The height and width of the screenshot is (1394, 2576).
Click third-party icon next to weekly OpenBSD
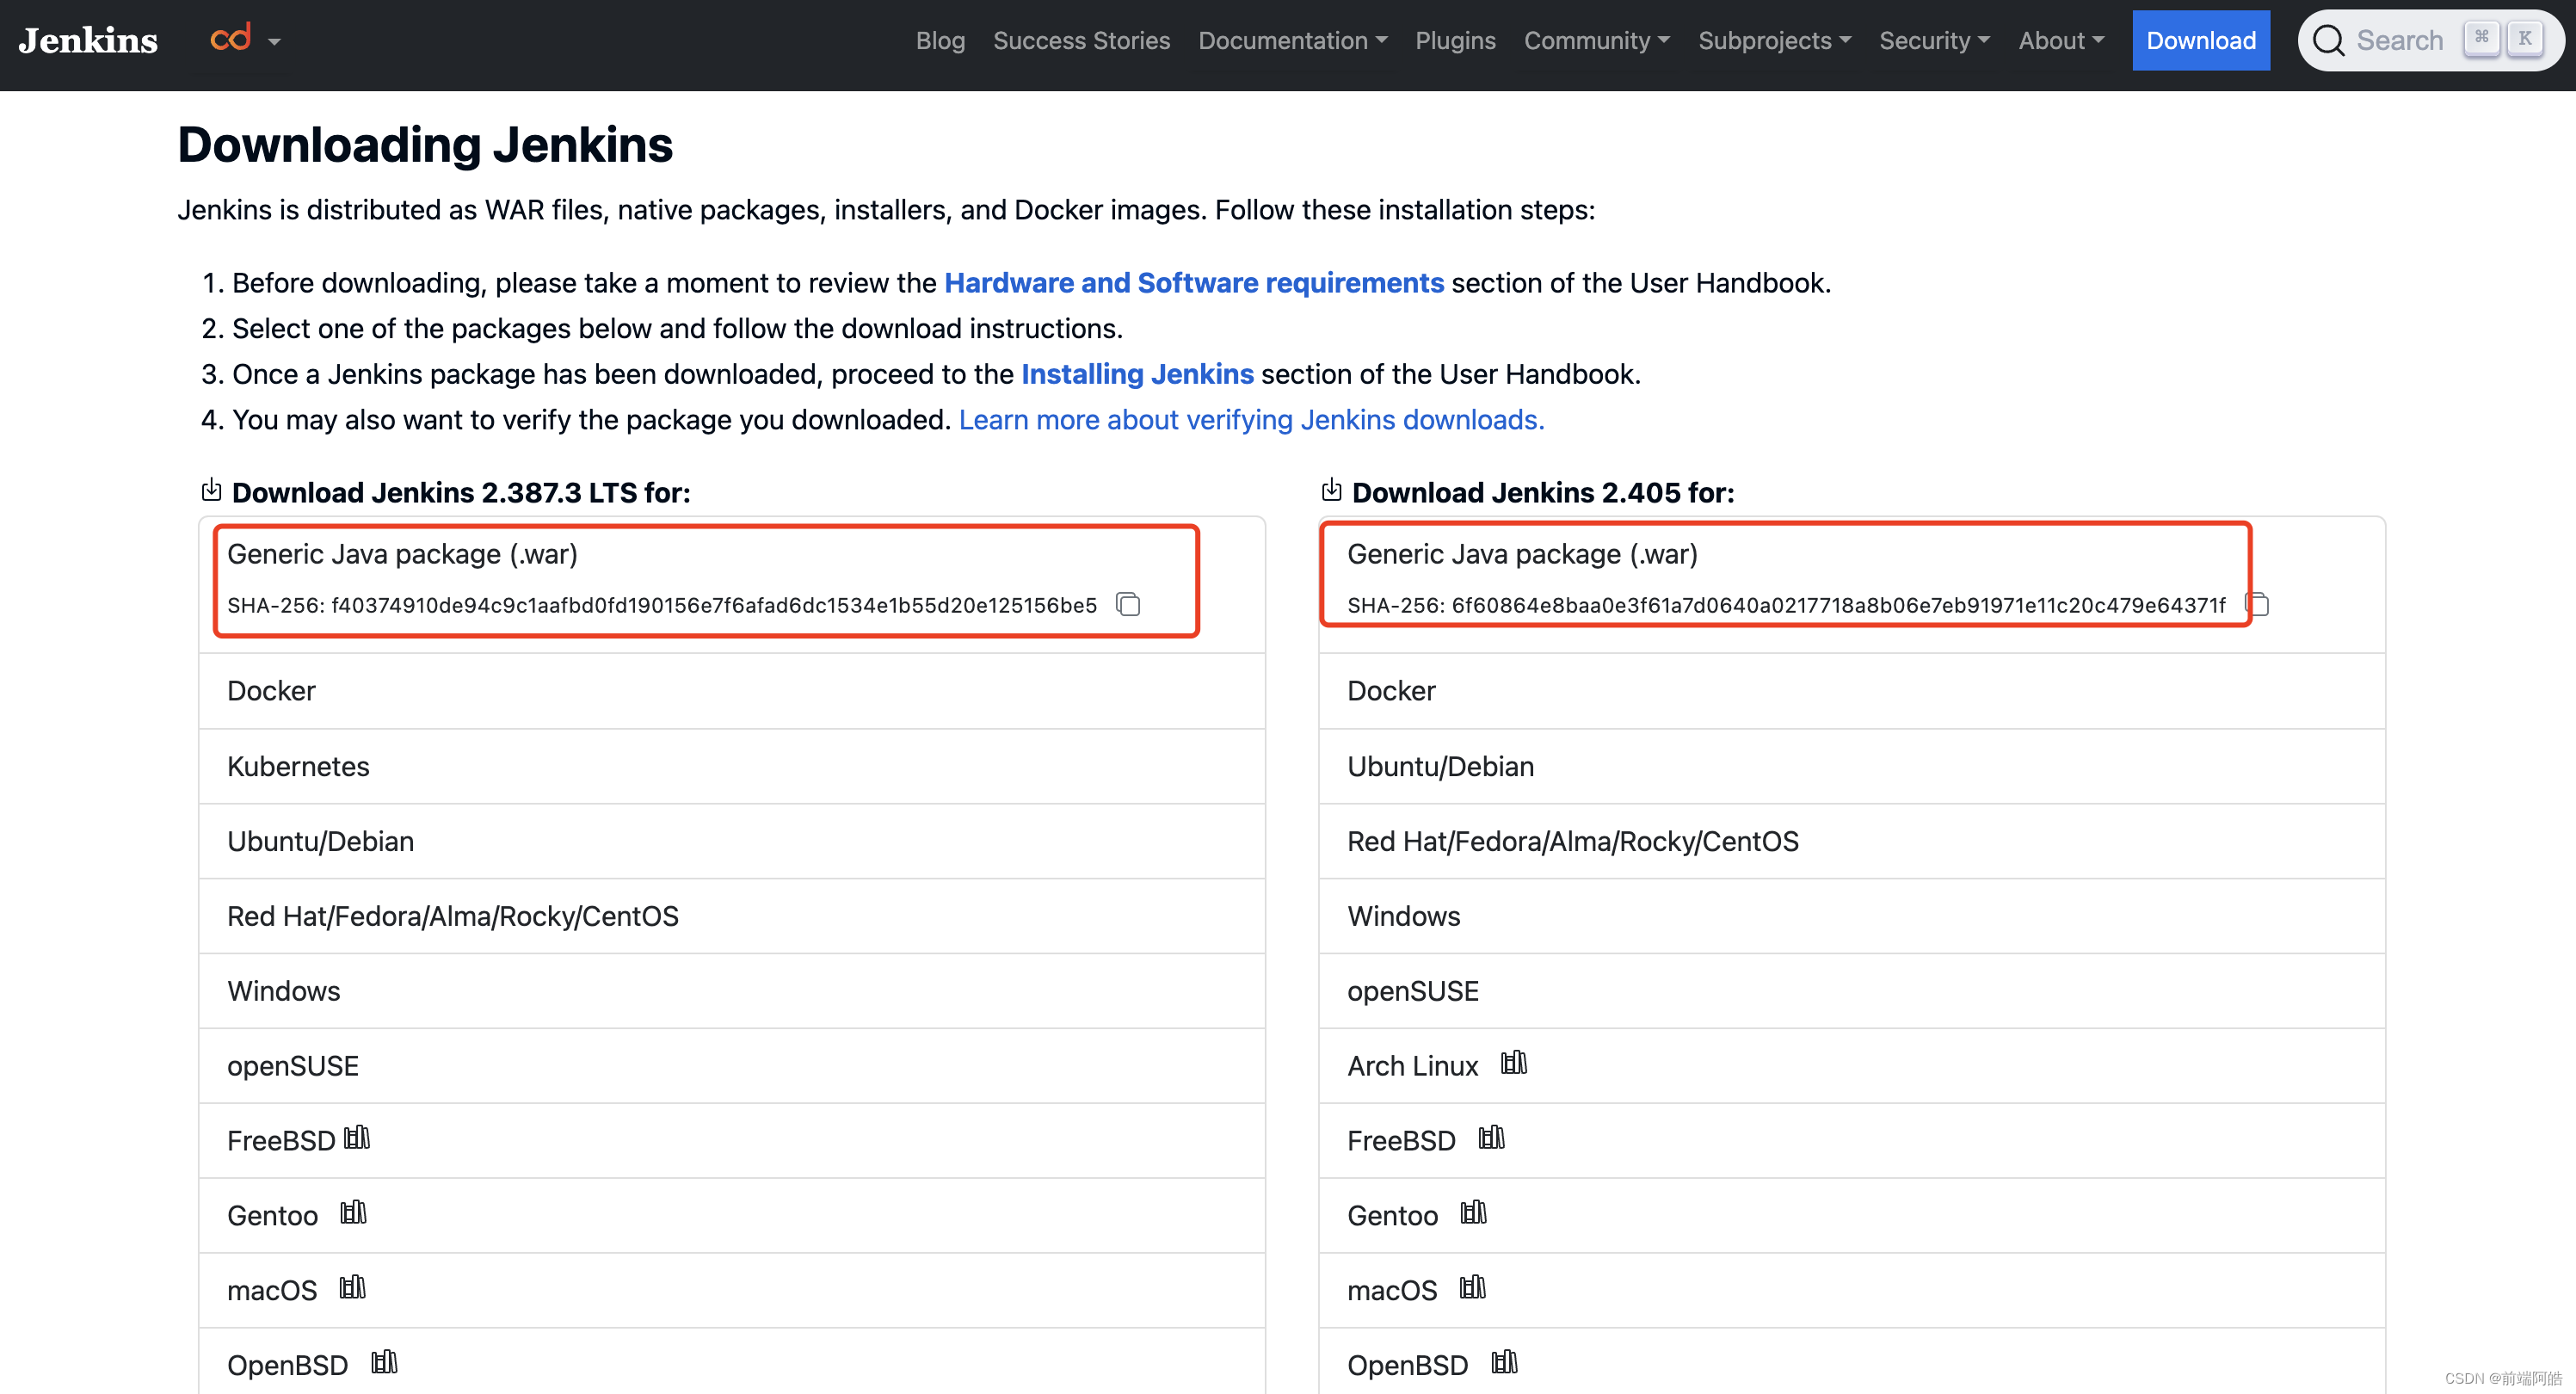(x=1505, y=1363)
